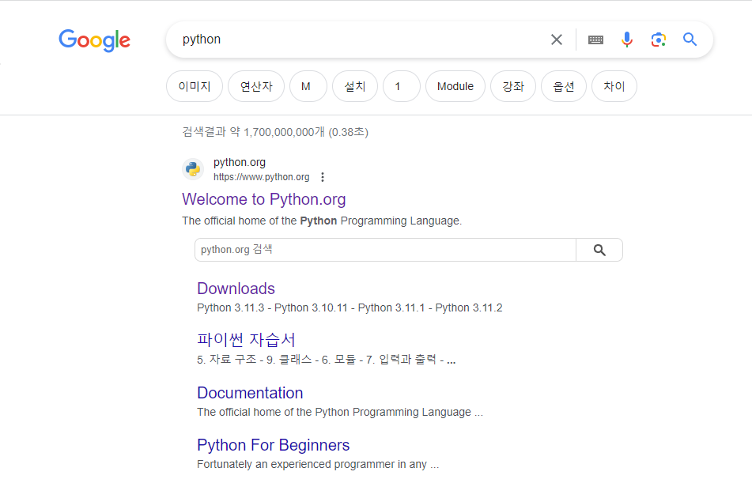752x498 pixels.
Task: Select the M filter chip
Action: coord(308,86)
